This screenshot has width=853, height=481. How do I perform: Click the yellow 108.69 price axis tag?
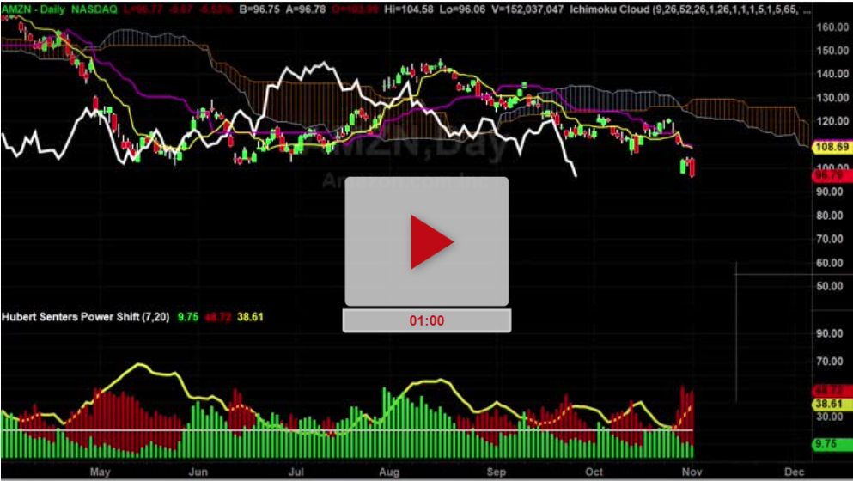click(x=832, y=147)
